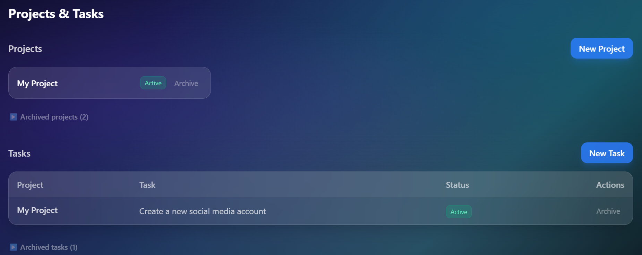Click the New Task button
The image size is (642, 255).
[607, 153]
